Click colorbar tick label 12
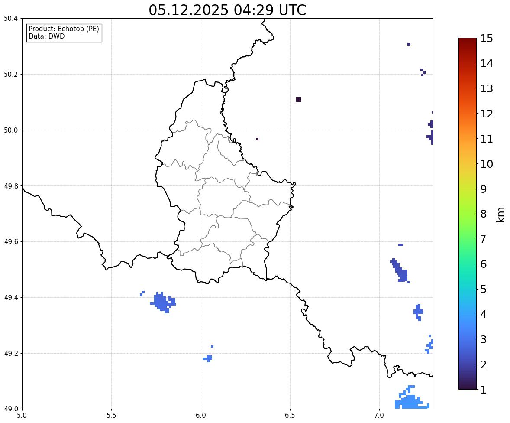This screenshot has width=510, height=423. (487, 114)
